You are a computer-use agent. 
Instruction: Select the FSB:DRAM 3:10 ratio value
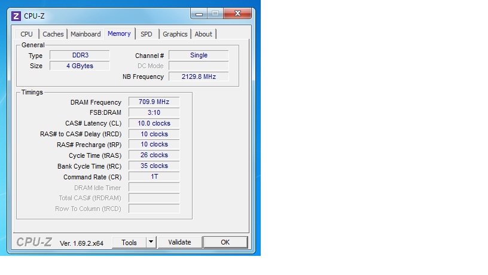click(x=154, y=112)
